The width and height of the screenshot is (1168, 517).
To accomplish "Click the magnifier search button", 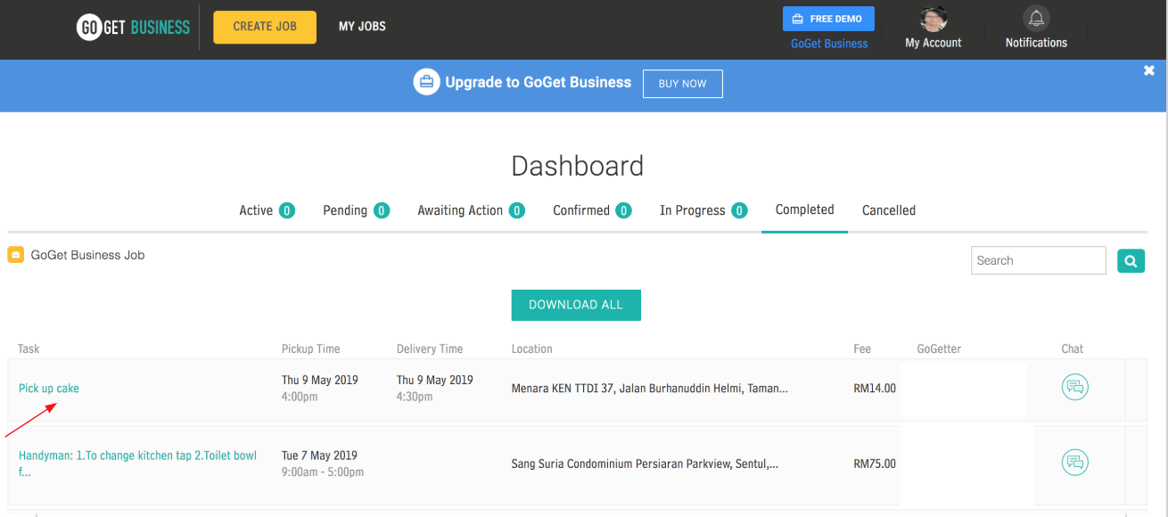I will [1131, 261].
